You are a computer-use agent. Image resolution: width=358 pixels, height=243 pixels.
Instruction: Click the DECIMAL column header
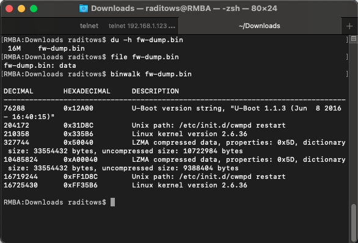(18, 91)
